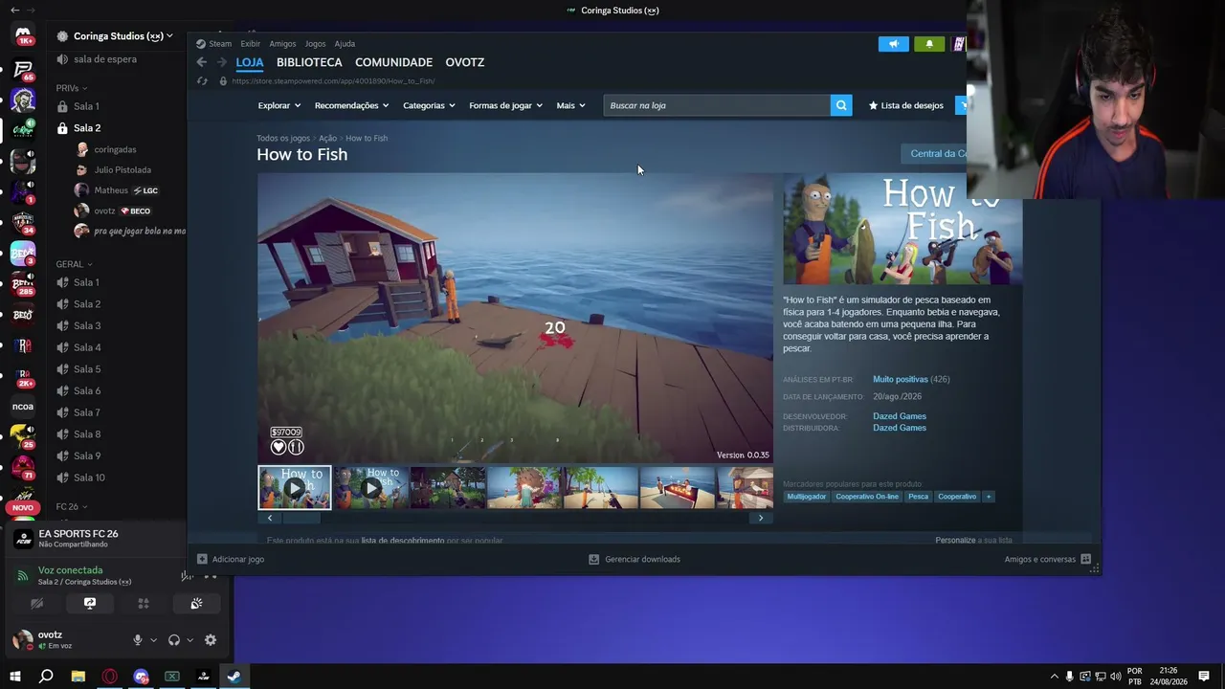
Task: Expand the Mais store dropdown
Action: [570, 105]
